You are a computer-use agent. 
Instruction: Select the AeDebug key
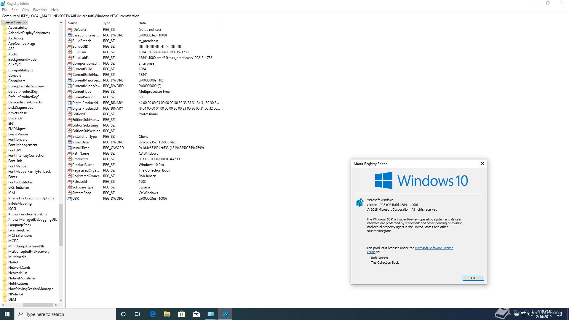15,38
